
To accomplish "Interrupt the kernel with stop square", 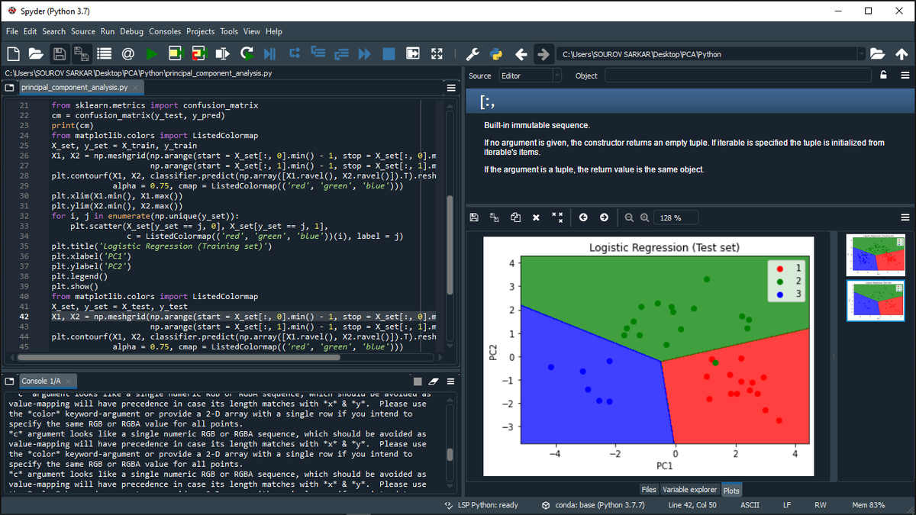I will tap(417, 381).
